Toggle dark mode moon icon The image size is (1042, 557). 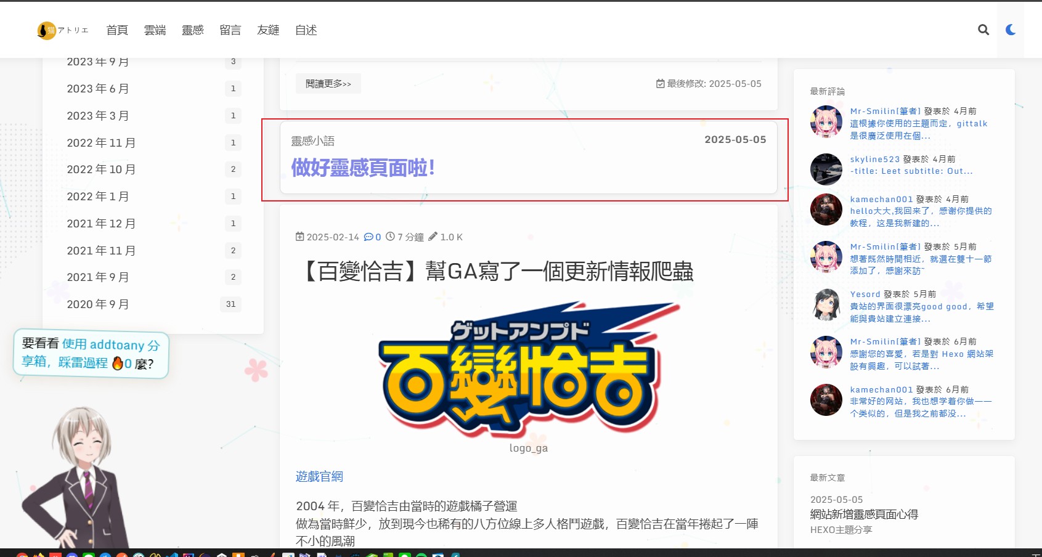[1011, 30]
